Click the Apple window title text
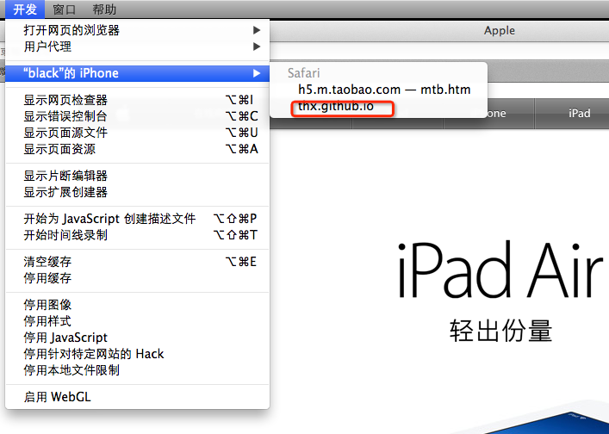609x434 pixels. pos(500,31)
